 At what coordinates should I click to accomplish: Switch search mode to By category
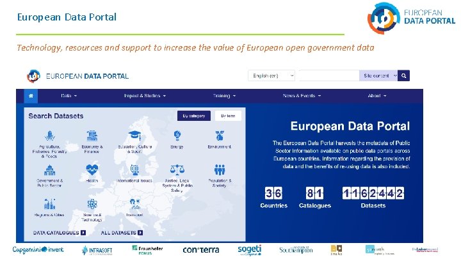(x=194, y=116)
